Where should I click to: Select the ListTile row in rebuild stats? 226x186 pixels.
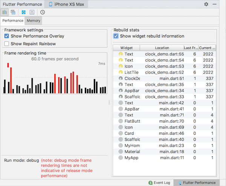(x=132, y=72)
